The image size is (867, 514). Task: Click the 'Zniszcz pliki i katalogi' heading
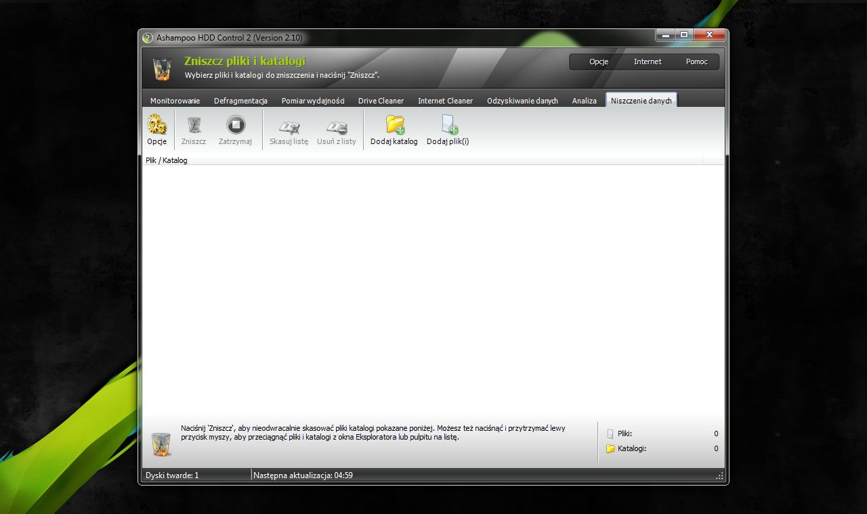pos(245,61)
